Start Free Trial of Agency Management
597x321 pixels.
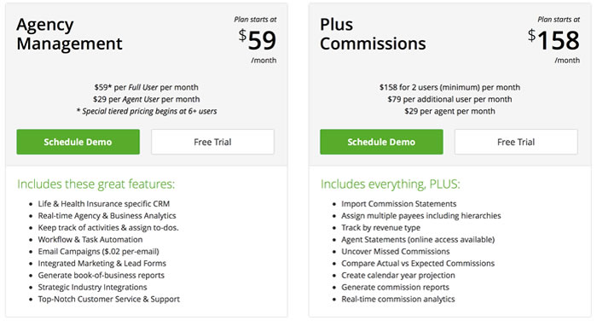212,142
